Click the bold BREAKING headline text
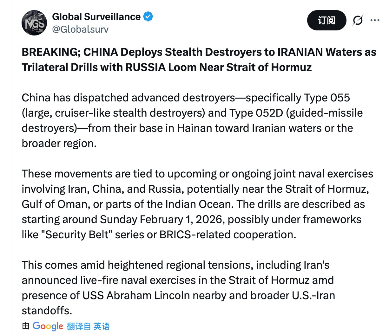This screenshot has height=334, width=389. coord(199,60)
